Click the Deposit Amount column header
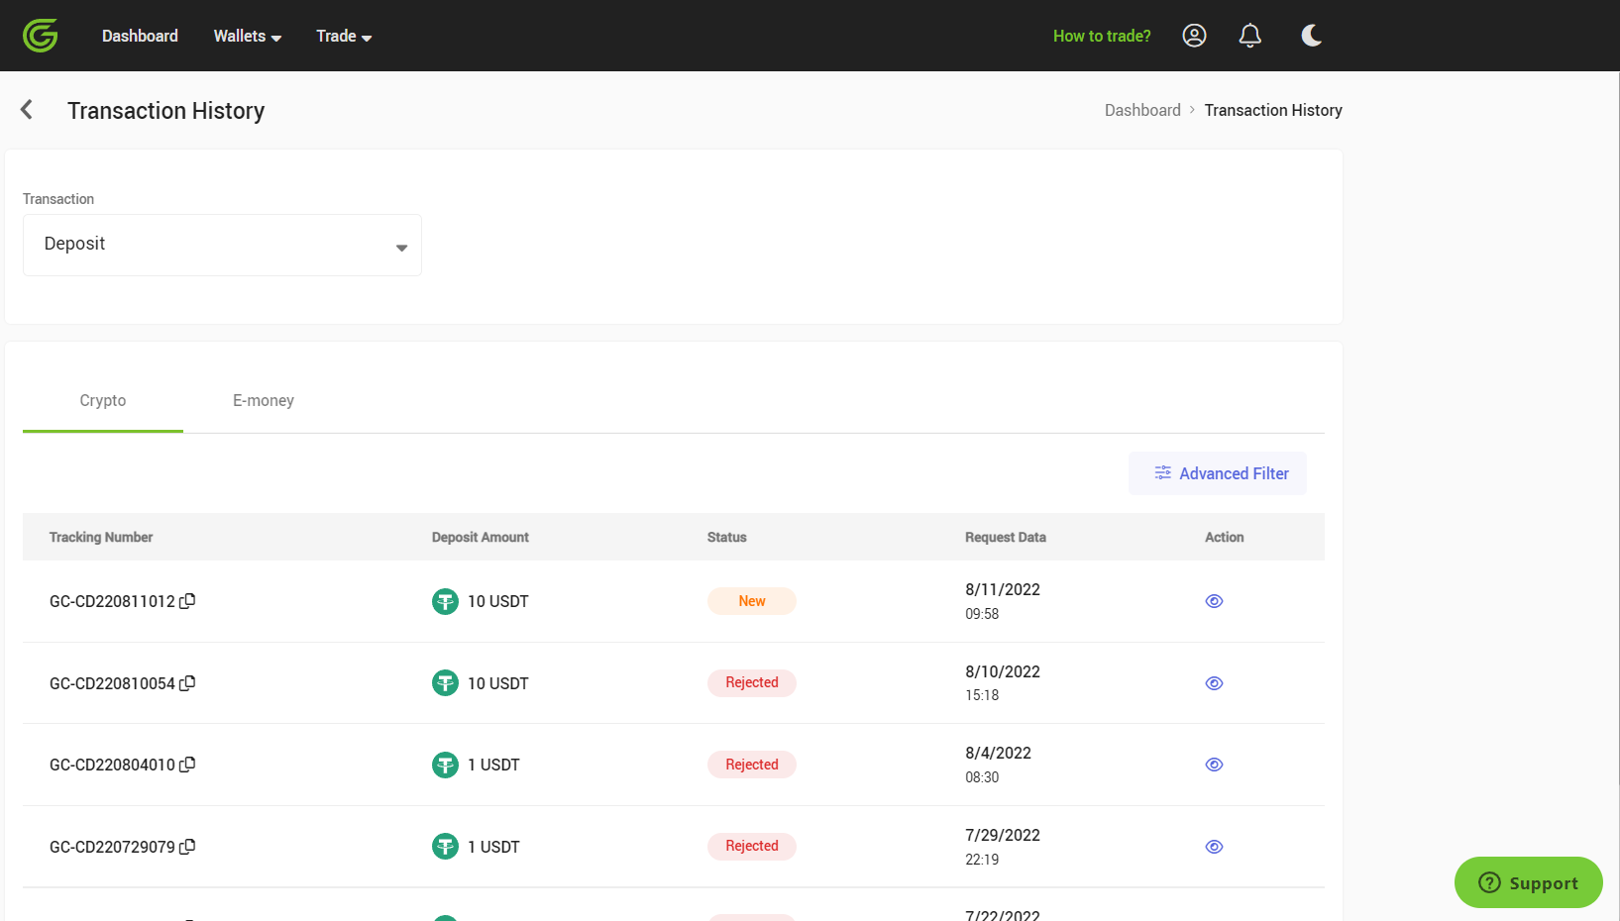 point(481,537)
